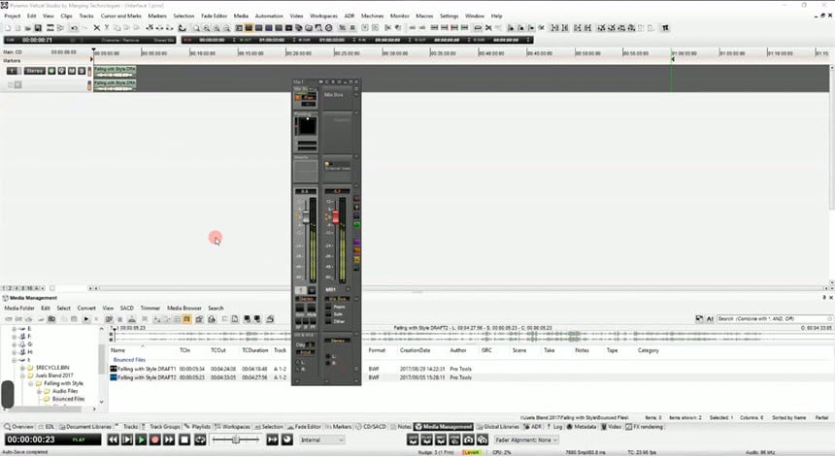Click the mixer's grey channel fader

click(306, 217)
